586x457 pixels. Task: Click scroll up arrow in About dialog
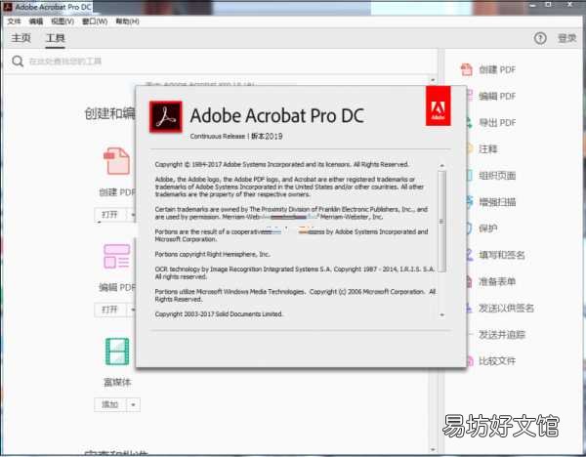(441, 165)
